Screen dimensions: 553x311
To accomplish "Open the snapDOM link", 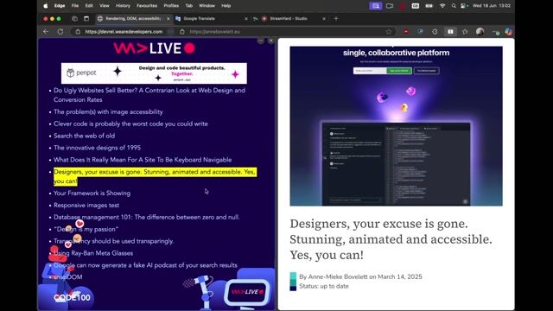I will point(68,277).
